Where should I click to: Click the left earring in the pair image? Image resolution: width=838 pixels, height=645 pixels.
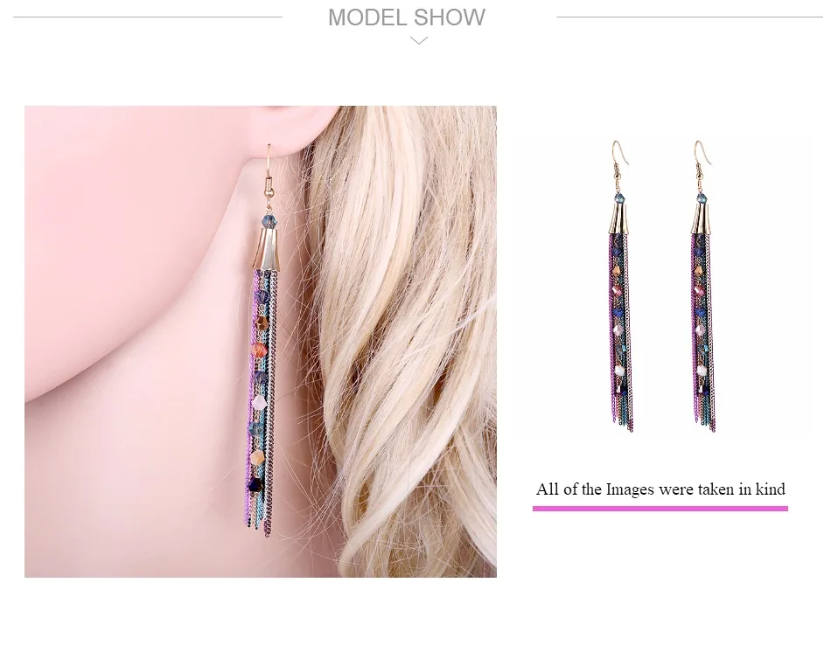(x=620, y=286)
